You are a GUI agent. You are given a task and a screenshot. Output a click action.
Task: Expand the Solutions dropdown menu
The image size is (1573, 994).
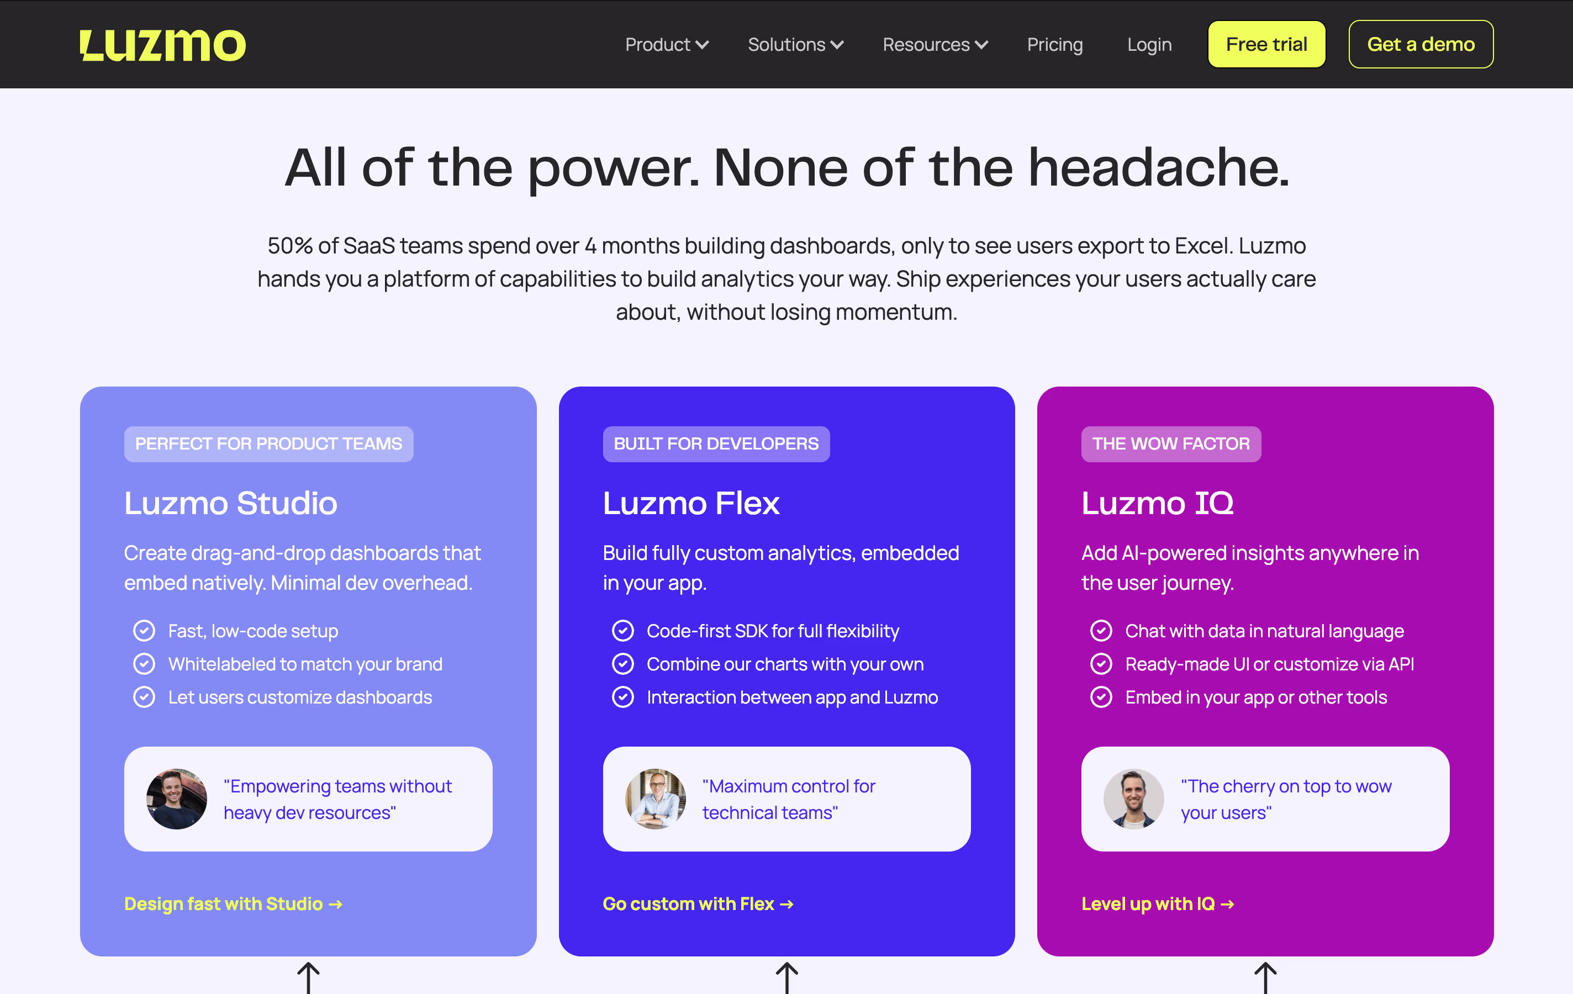click(x=795, y=44)
